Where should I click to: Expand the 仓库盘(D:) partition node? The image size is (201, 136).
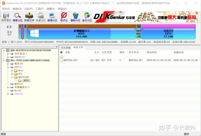pyautogui.click(x=8, y=54)
